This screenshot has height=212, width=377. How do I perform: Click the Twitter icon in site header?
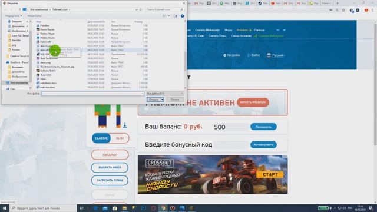click(284, 30)
